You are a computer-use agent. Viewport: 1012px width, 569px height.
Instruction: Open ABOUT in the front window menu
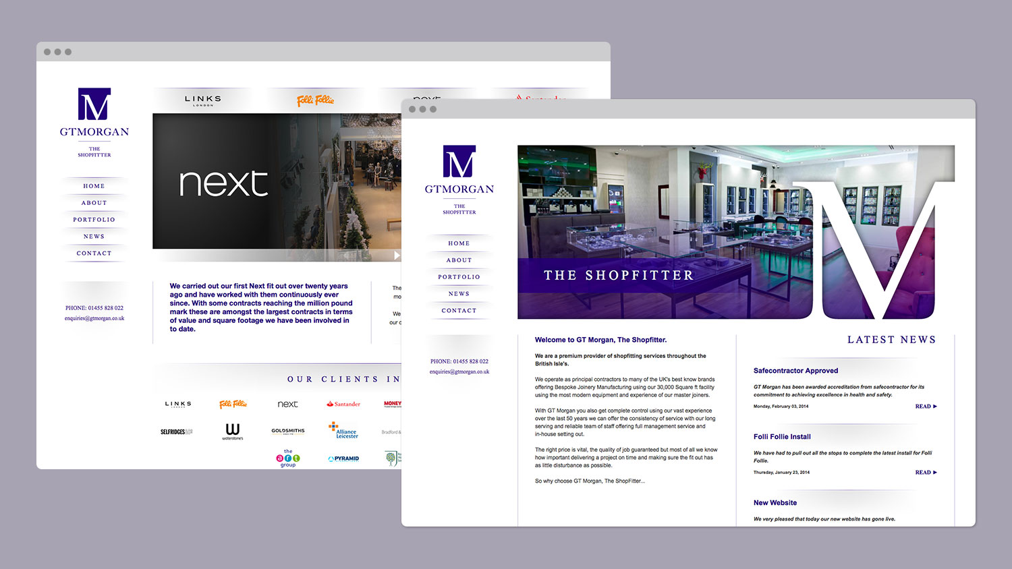(459, 260)
